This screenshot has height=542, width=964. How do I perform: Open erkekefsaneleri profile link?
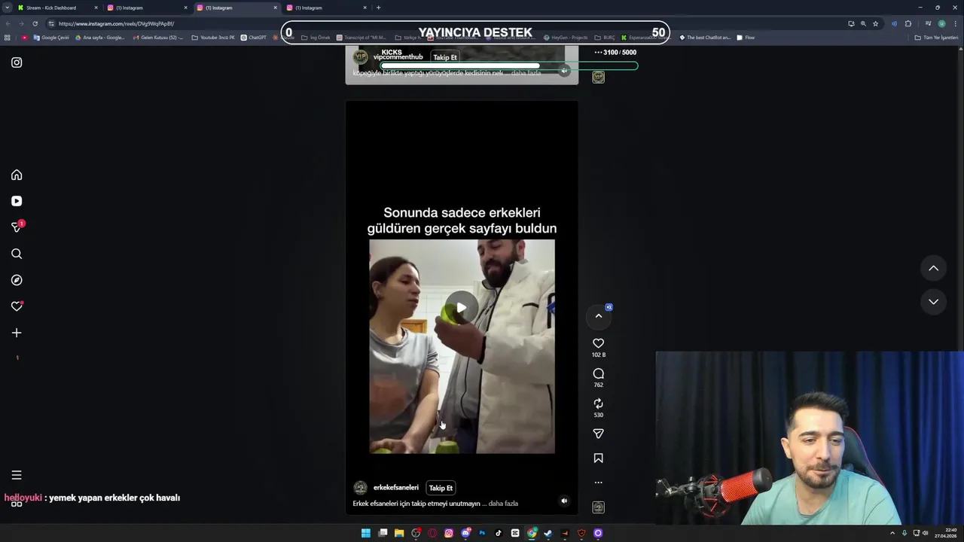pyautogui.click(x=396, y=488)
